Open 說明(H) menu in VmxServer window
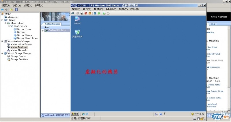Viewport: 231px width, 122px height. [x=39, y=5]
